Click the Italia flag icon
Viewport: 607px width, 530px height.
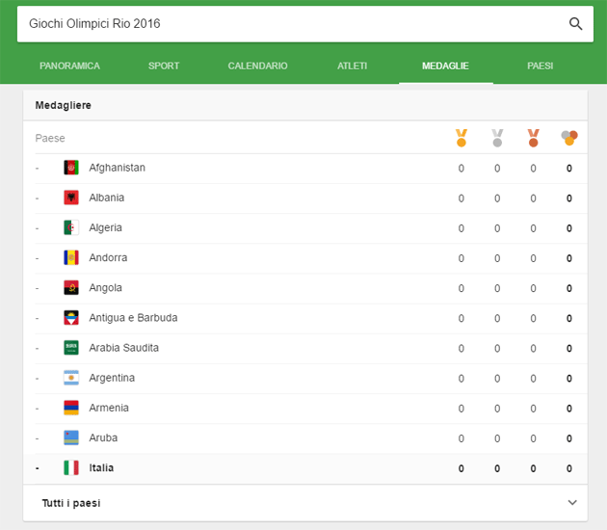coord(71,468)
